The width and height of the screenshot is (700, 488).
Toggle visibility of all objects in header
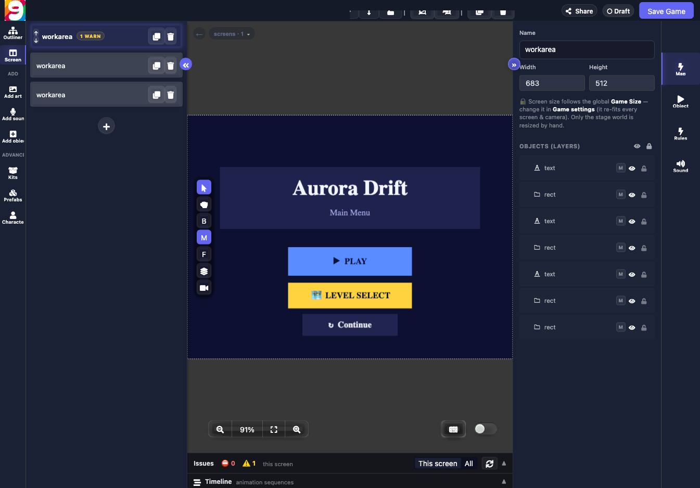click(637, 146)
